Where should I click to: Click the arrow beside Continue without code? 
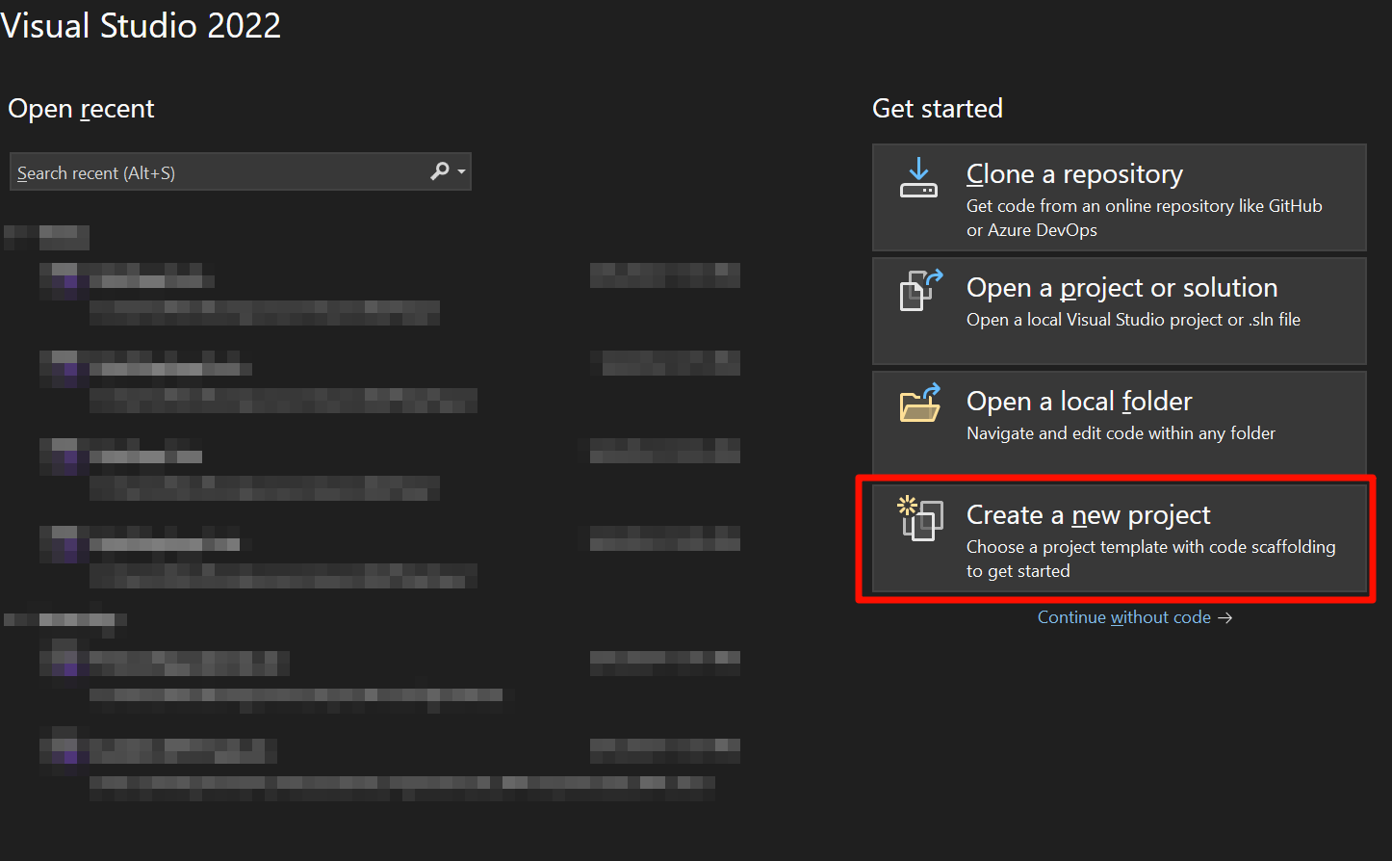coord(1224,618)
